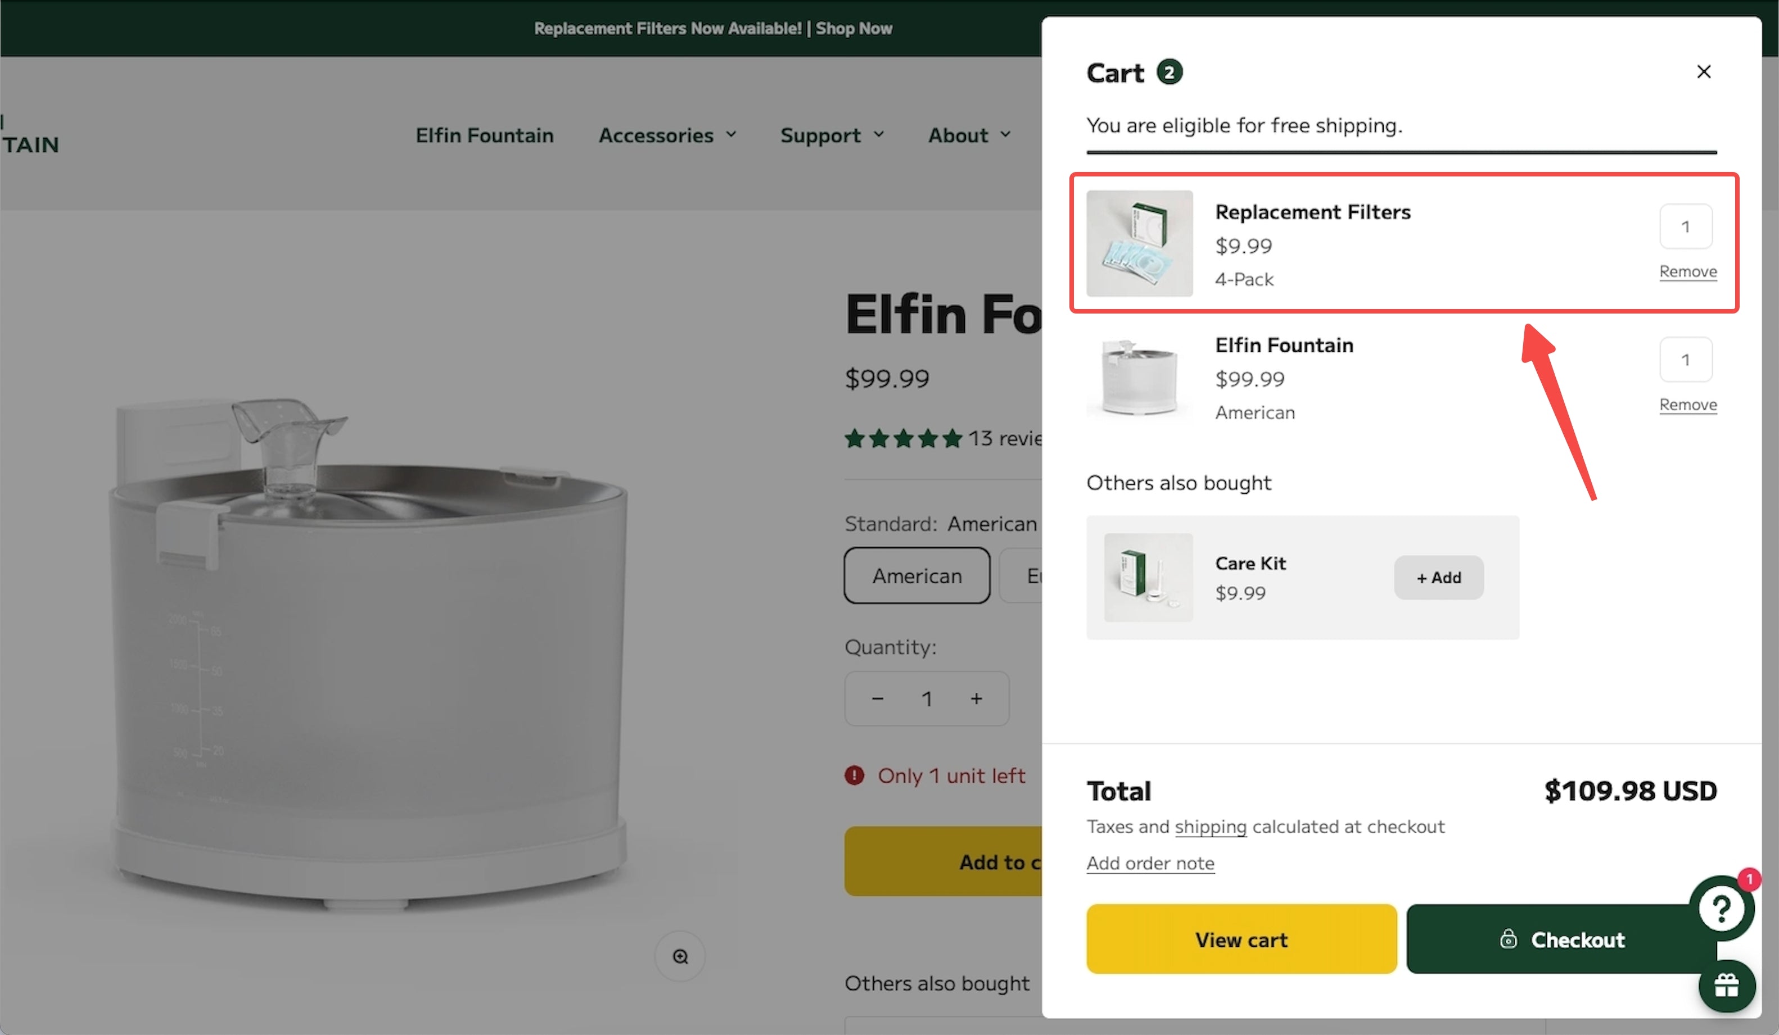
Task: Click the Elfin Fountain cart thumbnail
Action: click(1139, 377)
